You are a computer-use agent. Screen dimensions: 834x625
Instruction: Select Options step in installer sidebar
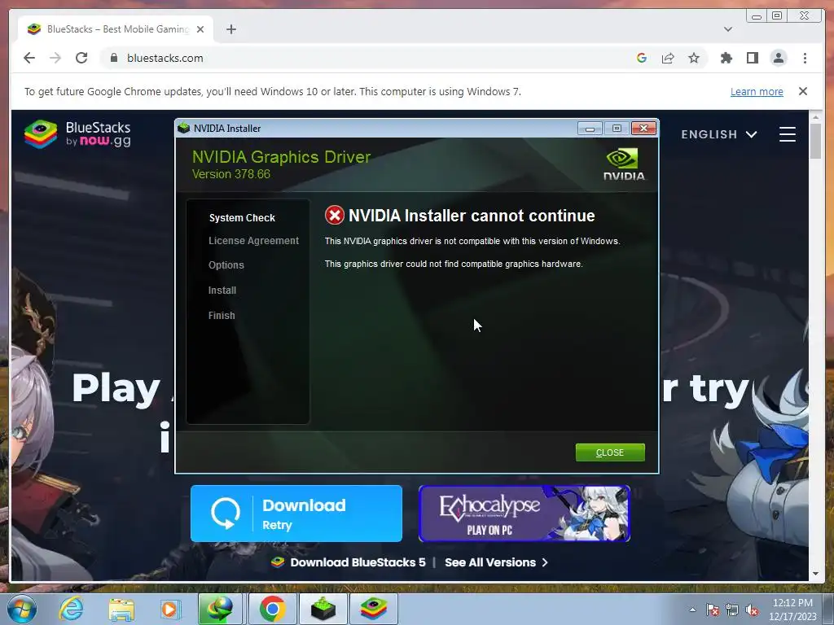tap(226, 265)
